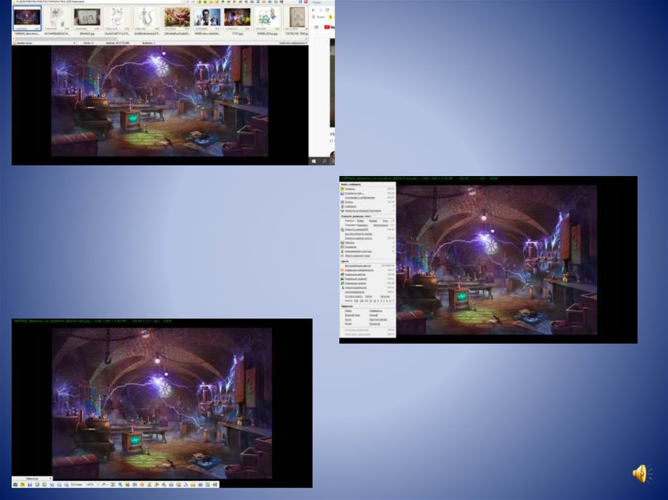Select the pale cartoon girl illustration thumbnail
Viewport: 668px width, 500px height.
click(267, 17)
